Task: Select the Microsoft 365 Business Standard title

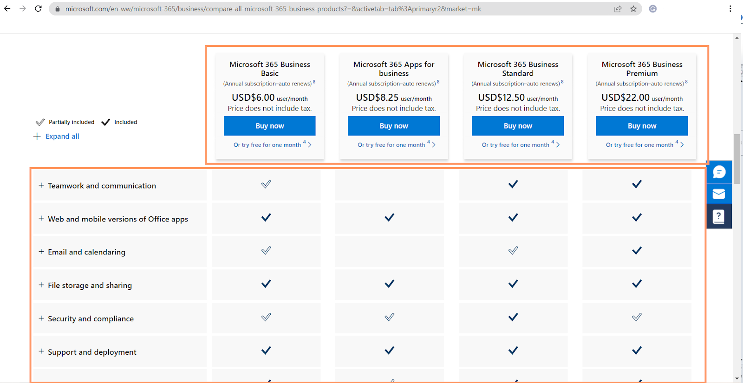Action: point(518,69)
